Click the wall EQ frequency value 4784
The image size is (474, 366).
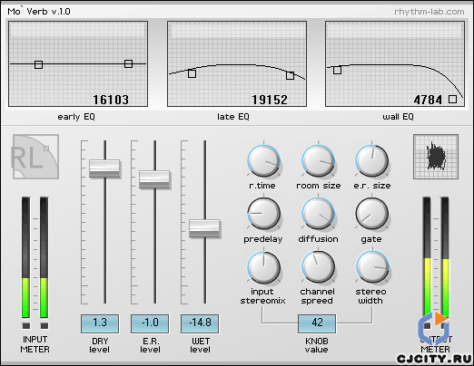[x=428, y=100]
